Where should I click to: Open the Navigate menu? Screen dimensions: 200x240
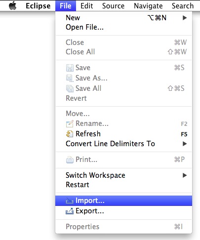click(x=148, y=6)
